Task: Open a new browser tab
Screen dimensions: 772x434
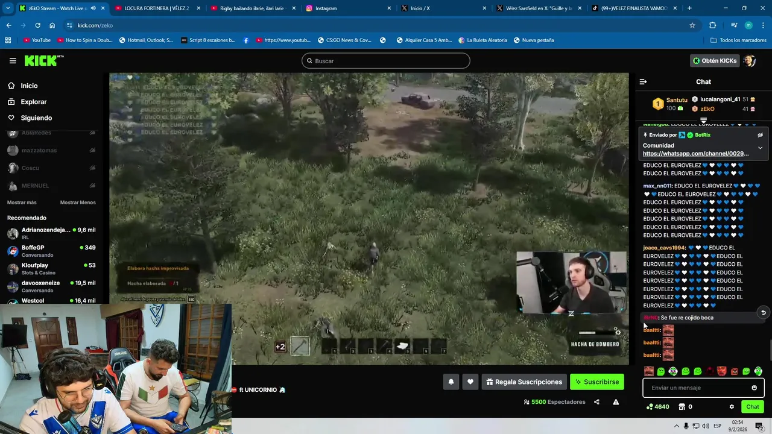Action: pos(689,8)
